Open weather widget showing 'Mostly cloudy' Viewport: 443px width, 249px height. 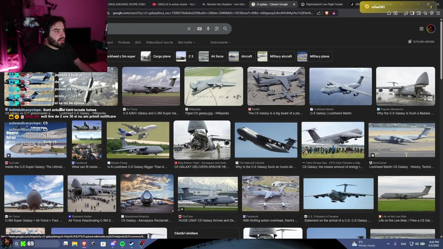(x=363, y=244)
